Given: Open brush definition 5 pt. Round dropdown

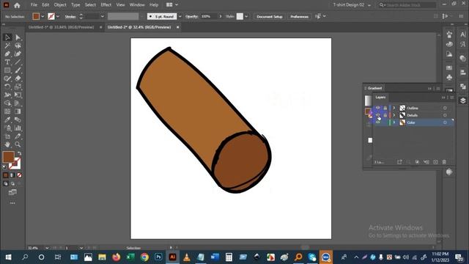Looking at the screenshot, I should (x=180, y=16).
